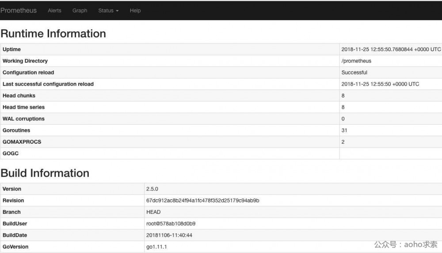Expand the Status dropdown menu

pyautogui.click(x=108, y=11)
